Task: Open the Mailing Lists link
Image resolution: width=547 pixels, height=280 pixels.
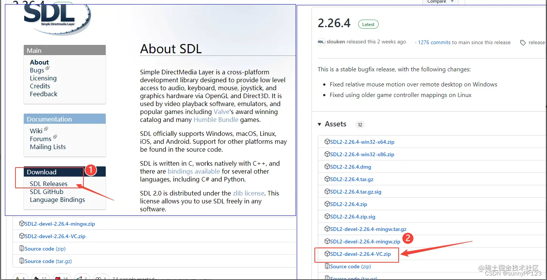Action: (x=48, y=147)
